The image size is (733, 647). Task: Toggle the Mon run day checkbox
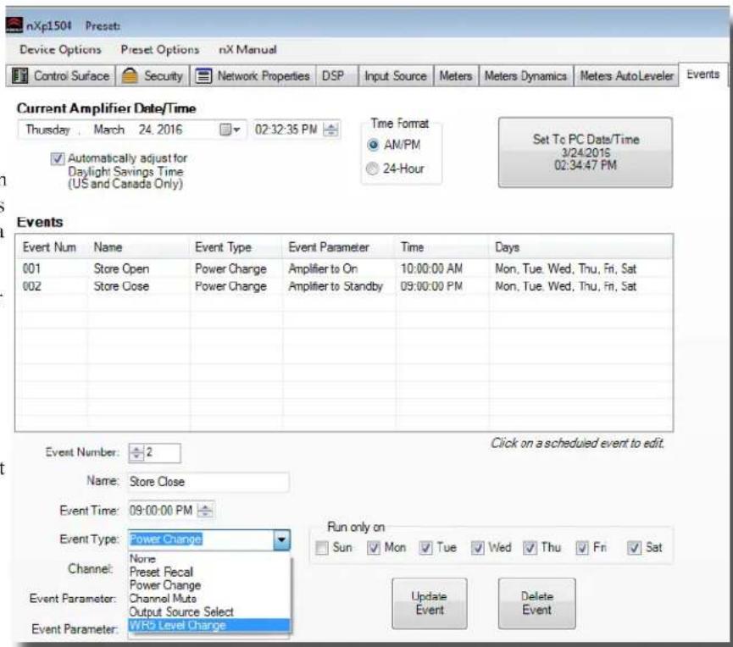(x=374, y=548)
